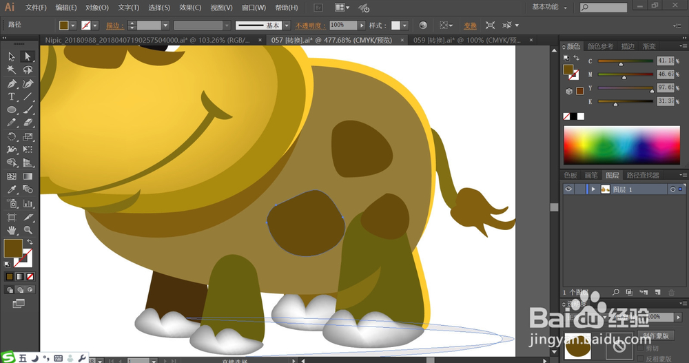Open the 样式 style dropdown
This screenshot has width=689, height=363.
[x=404, y=25]
